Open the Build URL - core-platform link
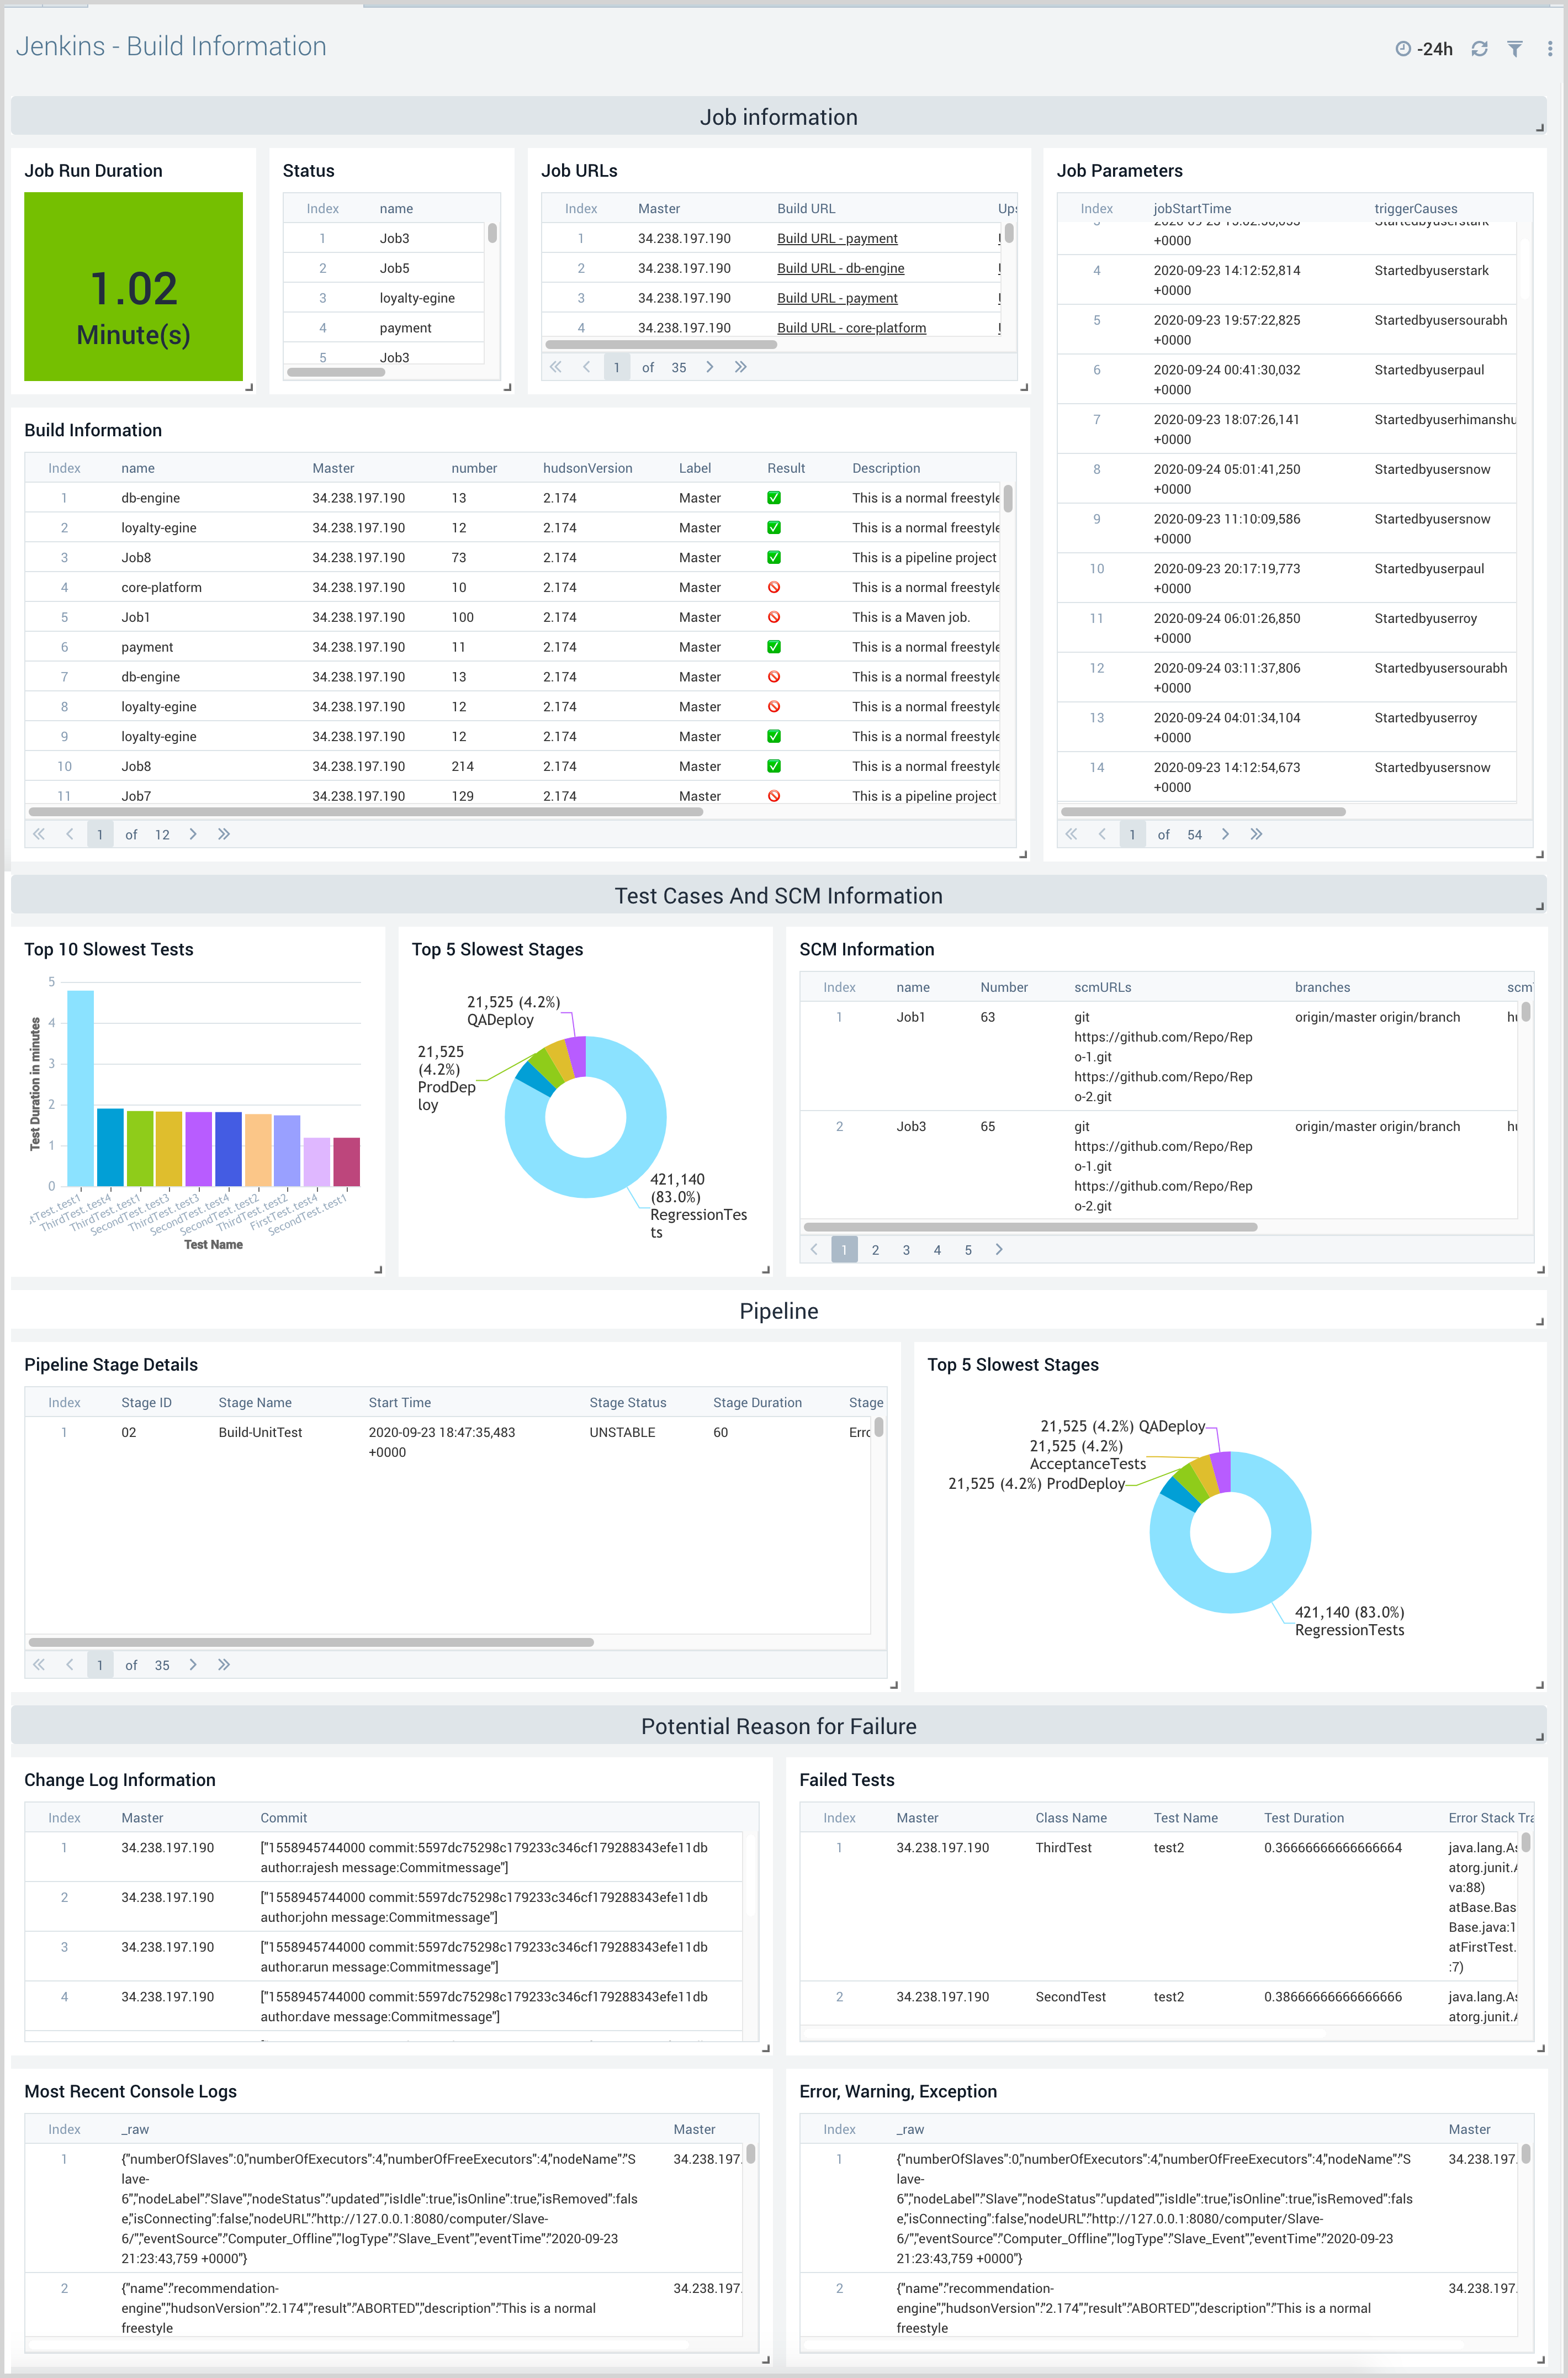 tap(851, 328)
